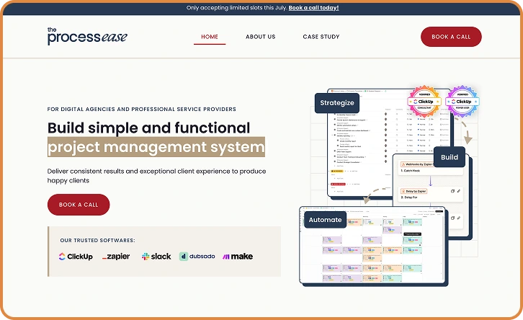Click the ClickUp Power User badge
Image resolution: width=523 pixels, height=320 pixels.
point(461,102)
